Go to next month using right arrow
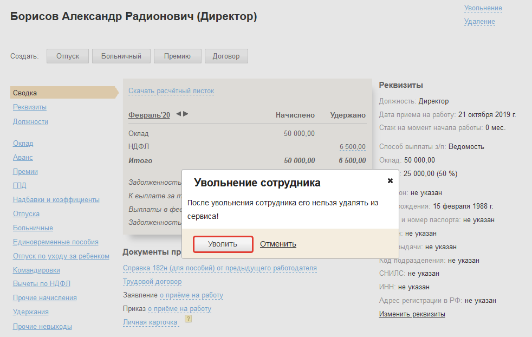Image resolution: width=532 pixels, height=337 pixels. 185,114
